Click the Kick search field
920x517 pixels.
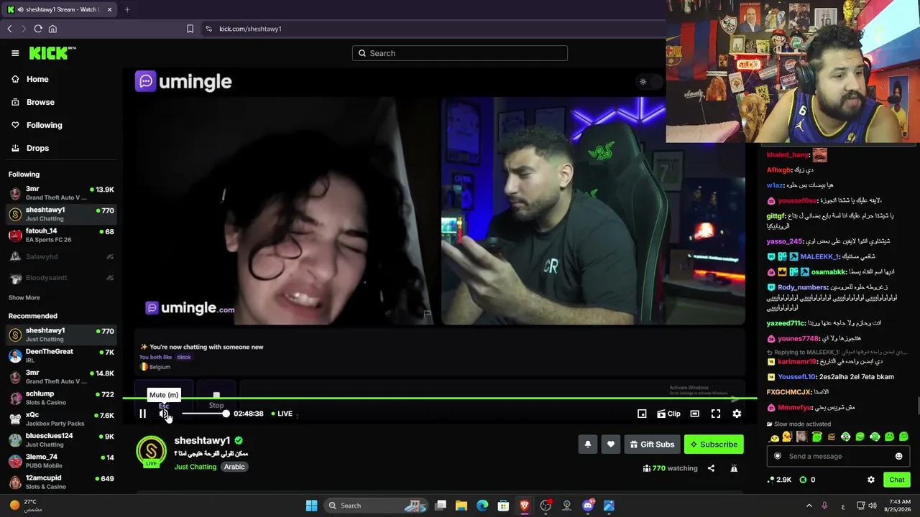460,53
